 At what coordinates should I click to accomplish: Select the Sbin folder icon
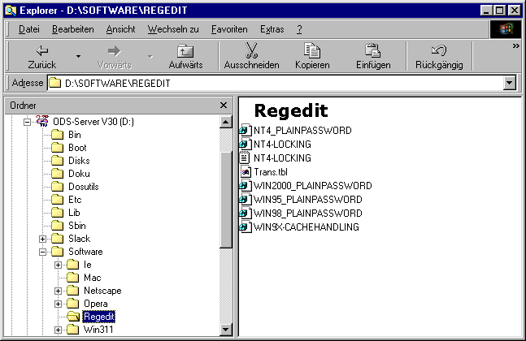click(x=58, y=226)
